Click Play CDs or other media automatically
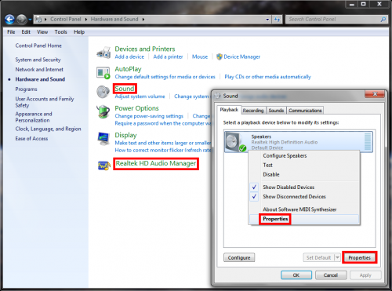 (x=268, y=77)
